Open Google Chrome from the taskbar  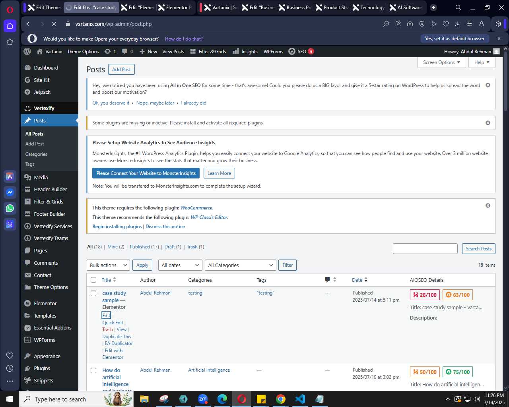281,399
